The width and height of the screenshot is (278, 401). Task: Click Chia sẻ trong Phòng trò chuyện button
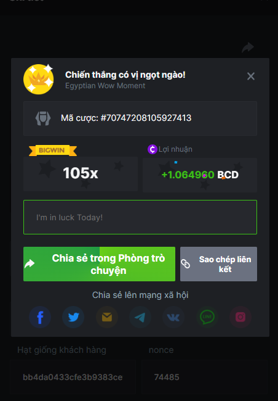tap(99, 264)
